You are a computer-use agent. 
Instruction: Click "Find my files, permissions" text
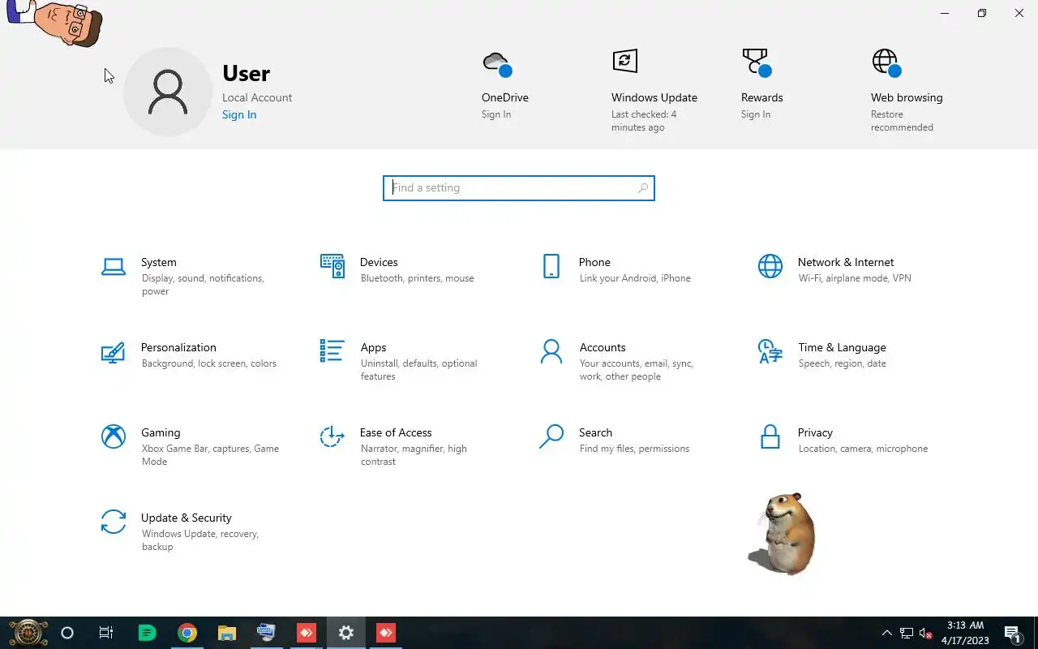tap(634, 449)
